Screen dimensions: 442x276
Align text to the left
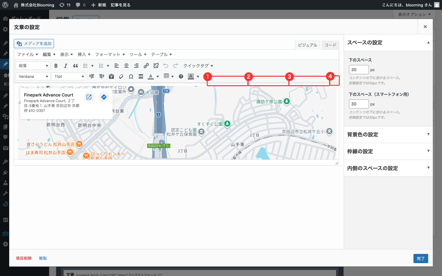pos(117,66)
